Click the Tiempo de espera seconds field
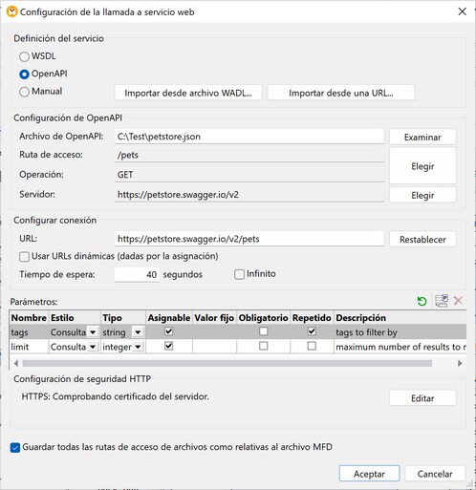Viewport: 476px width, 490px height. pos(137,274)
